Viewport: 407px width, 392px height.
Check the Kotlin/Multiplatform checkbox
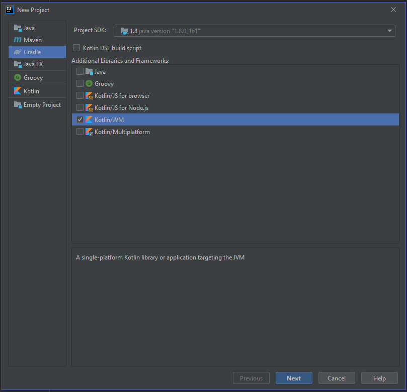(80, 132)
